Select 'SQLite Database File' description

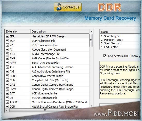45,98
